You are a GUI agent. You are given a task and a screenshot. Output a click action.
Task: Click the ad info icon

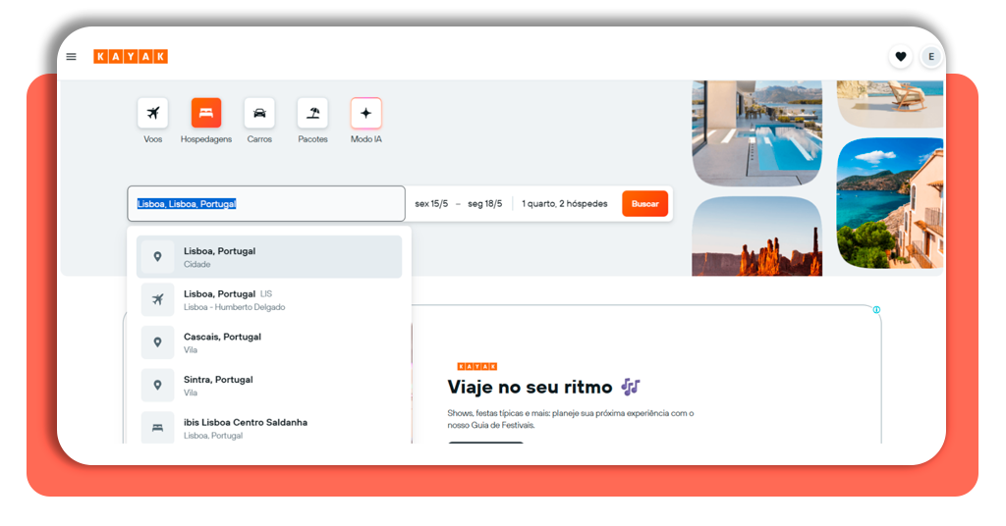(x=876, y=309)
